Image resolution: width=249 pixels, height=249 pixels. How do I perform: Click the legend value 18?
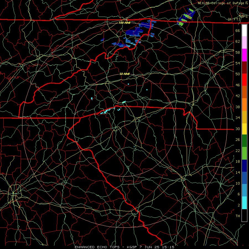238,162
